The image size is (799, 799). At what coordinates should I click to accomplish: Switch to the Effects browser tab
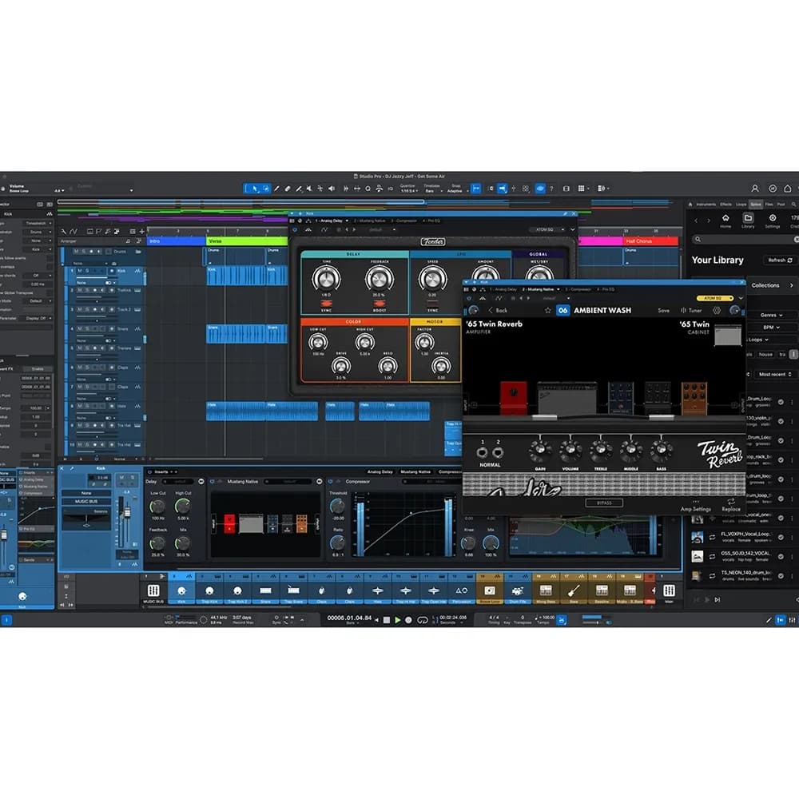point(725,205)
